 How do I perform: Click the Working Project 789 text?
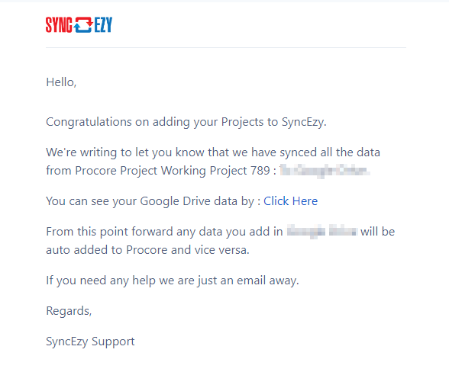[x=215, y=171]
